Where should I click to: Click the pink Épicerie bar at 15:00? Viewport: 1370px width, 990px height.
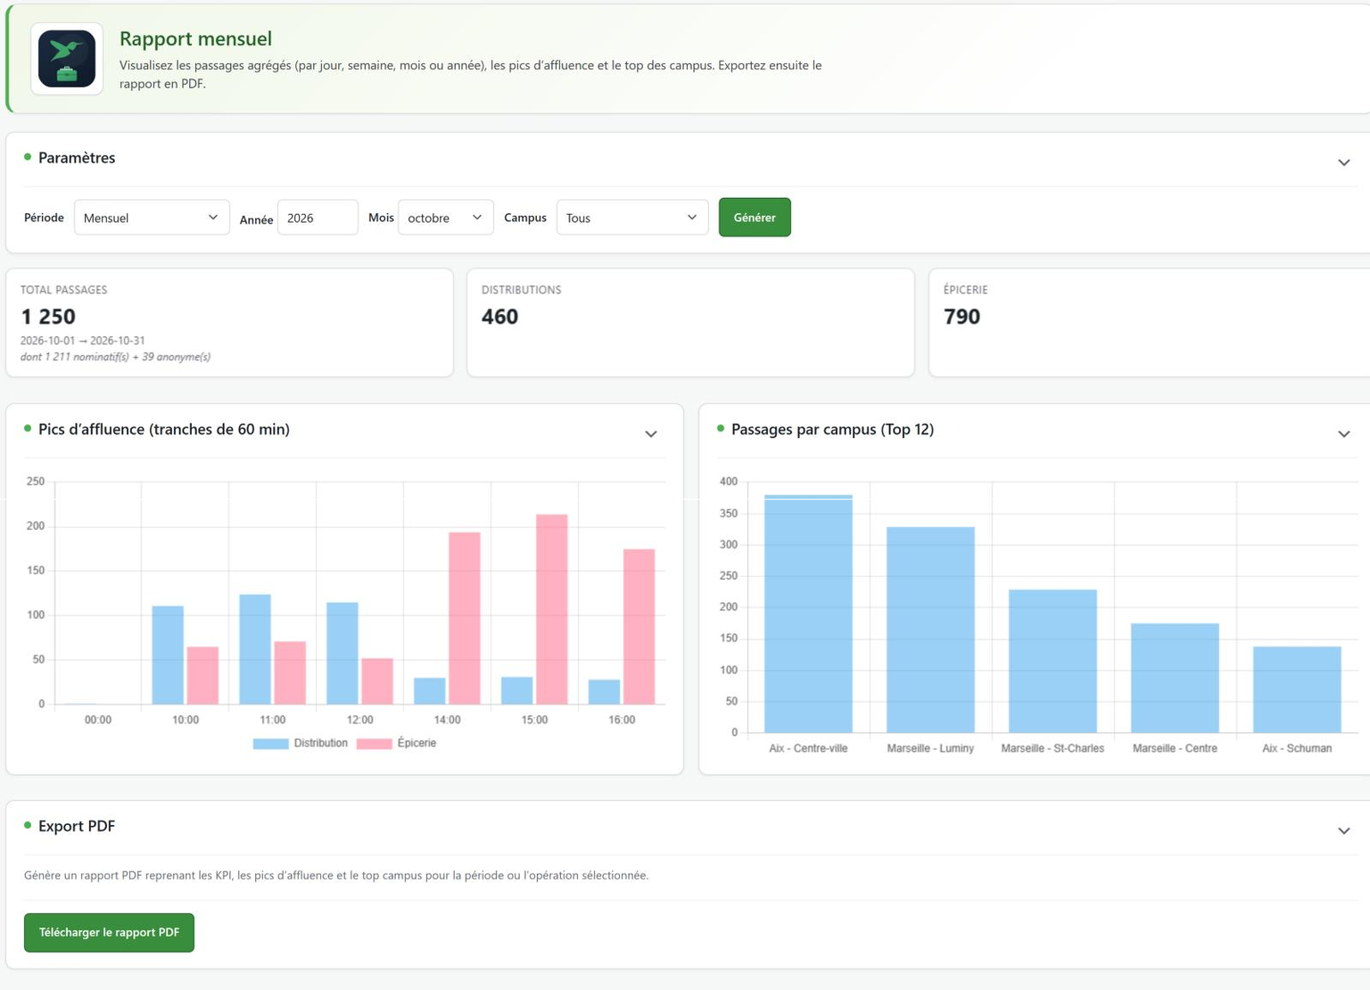tap(552, 609)
